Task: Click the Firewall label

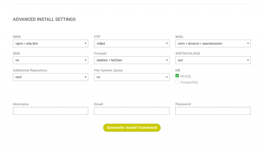Action: pos(100,53)
